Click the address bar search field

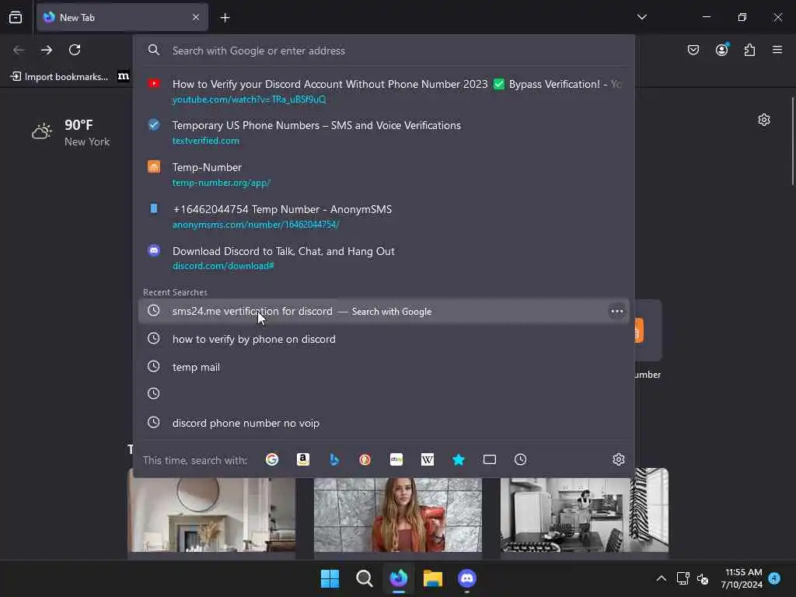click(x=384, y=51)
